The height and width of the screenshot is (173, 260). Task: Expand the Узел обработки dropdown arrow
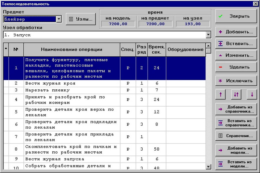pyautogui.click(x=208, y=35)
